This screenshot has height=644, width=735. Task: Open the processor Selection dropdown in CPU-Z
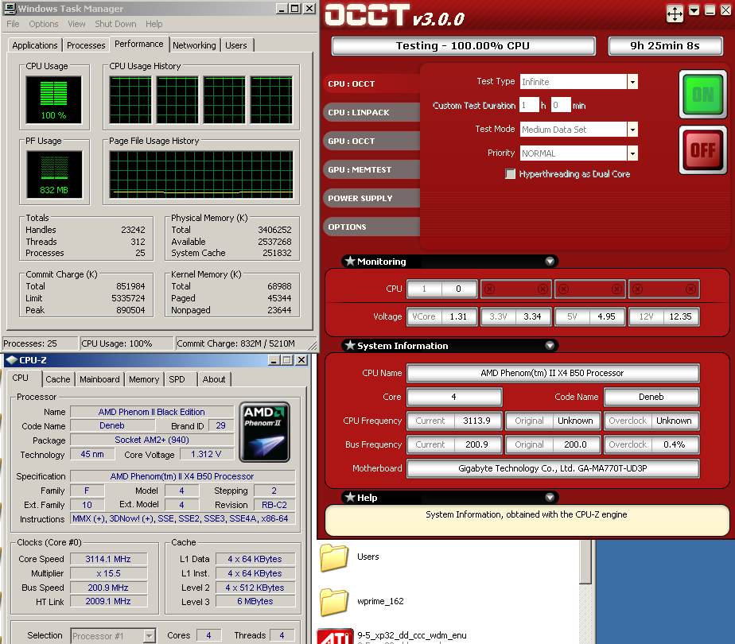[149, 635]
